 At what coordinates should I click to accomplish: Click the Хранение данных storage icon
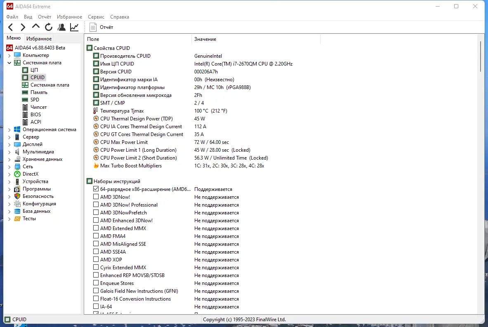(x=17, y=159)
